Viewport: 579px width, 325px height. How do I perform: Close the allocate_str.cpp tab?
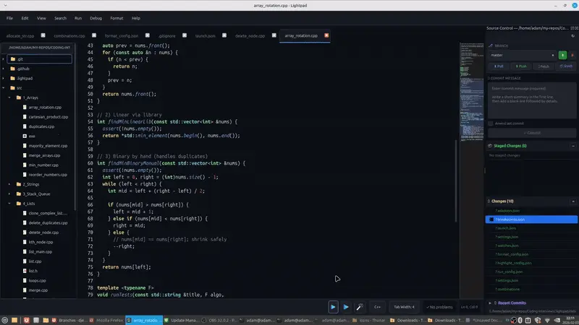tap(43, 35)
